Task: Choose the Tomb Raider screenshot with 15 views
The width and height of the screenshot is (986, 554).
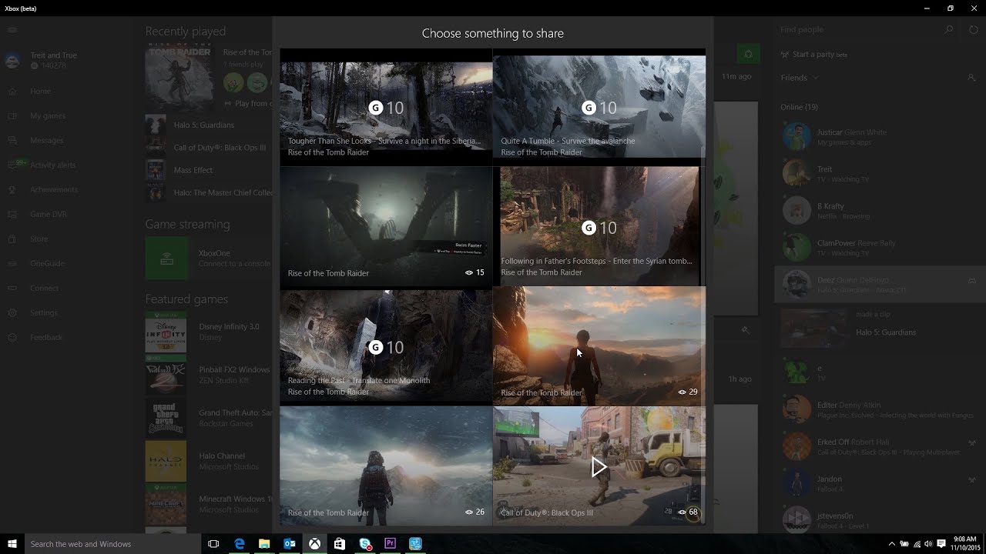Action: tap(386, 227)
